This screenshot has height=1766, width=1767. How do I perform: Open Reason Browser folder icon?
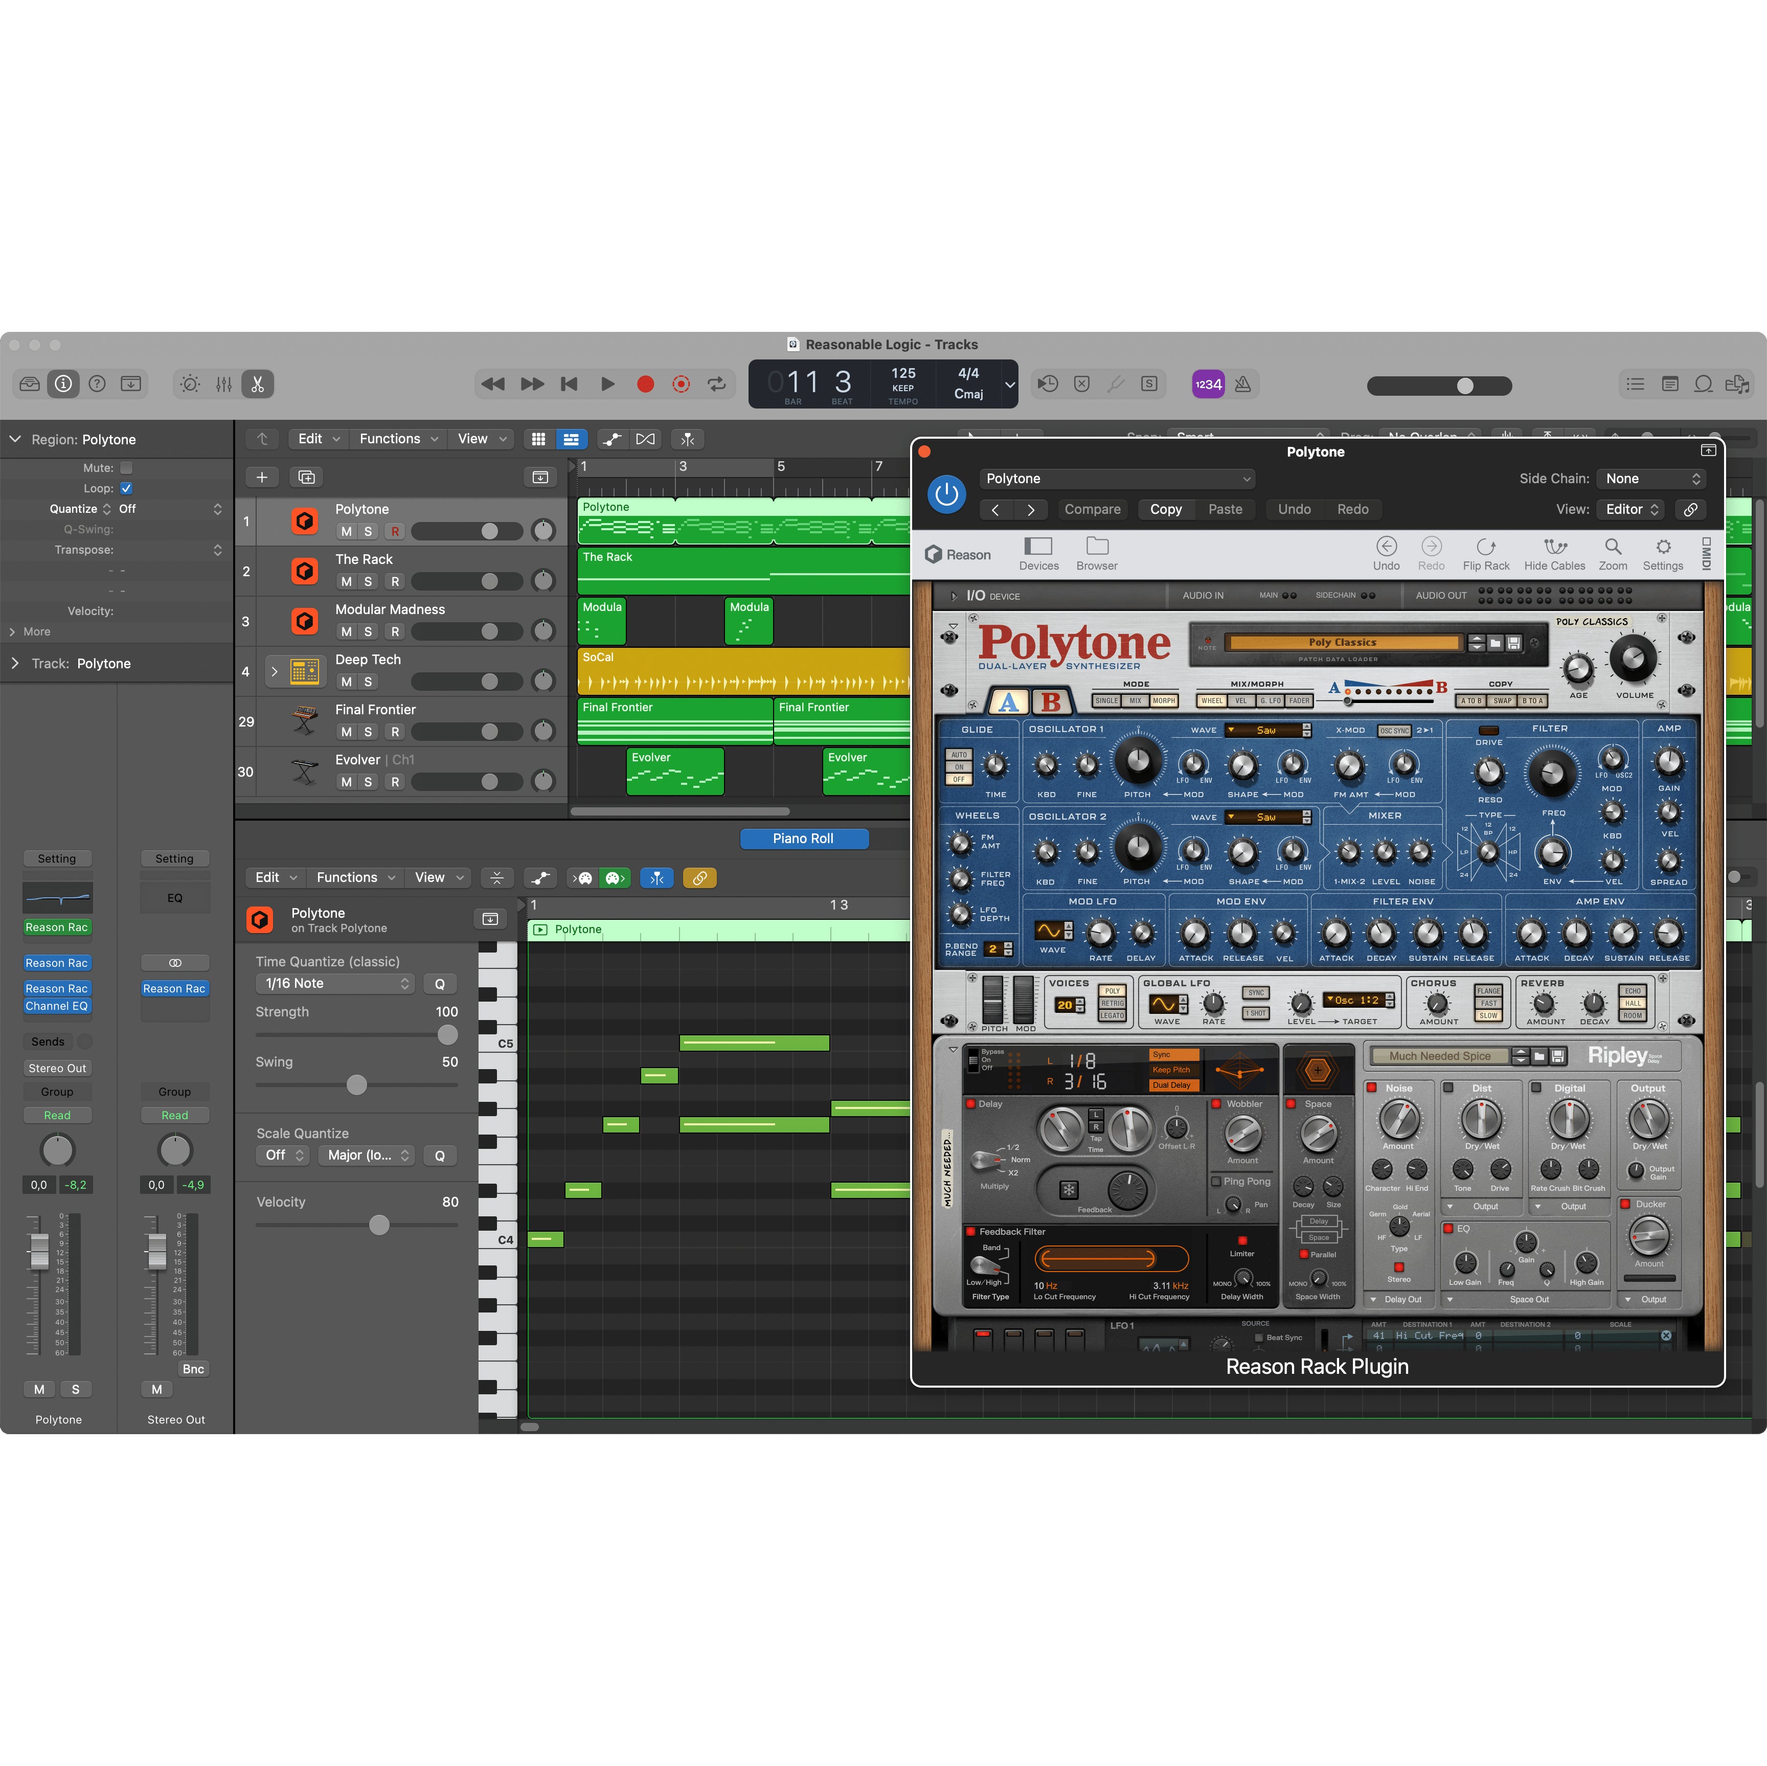click(x=1097, y=554)
